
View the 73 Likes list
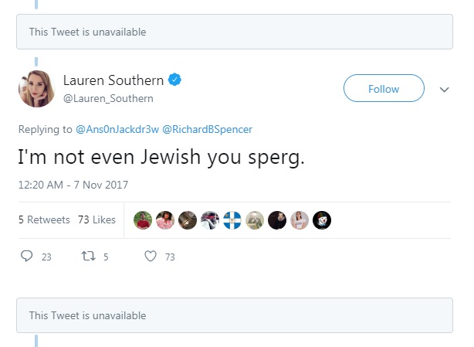[x=96, y=219]
